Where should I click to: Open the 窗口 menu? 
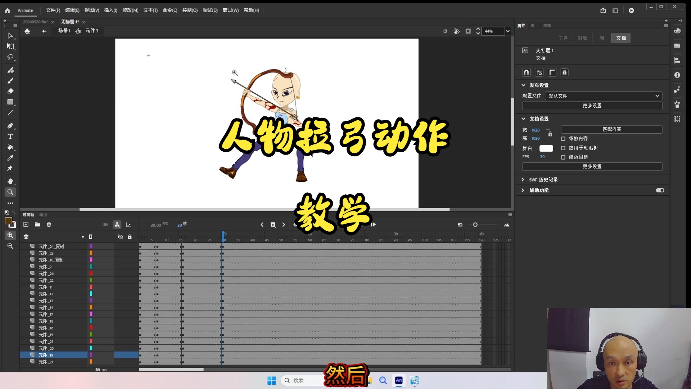[x=231, y=10]
